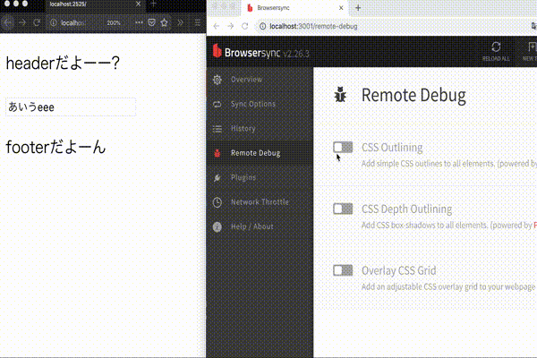The image size is (537, 358).
Task: Click the v2.26.3 version text
Action: [296, 54]
